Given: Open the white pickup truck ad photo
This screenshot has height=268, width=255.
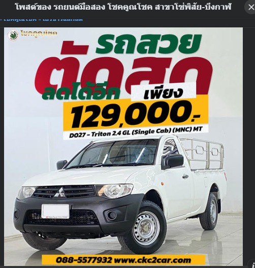Looking at the screenshot, I should click(123, 147).
